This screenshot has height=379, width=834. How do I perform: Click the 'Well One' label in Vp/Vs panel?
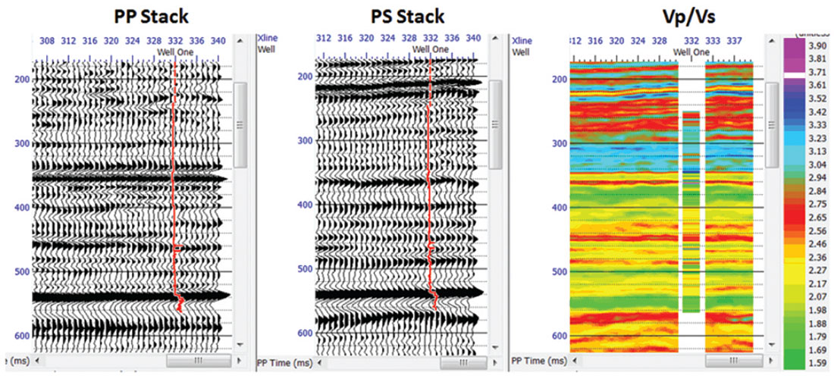[691, 52]
